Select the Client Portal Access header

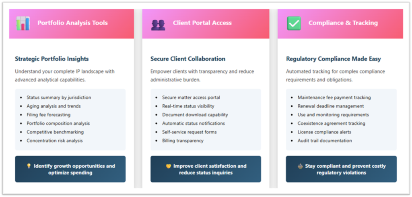[202, 23]
